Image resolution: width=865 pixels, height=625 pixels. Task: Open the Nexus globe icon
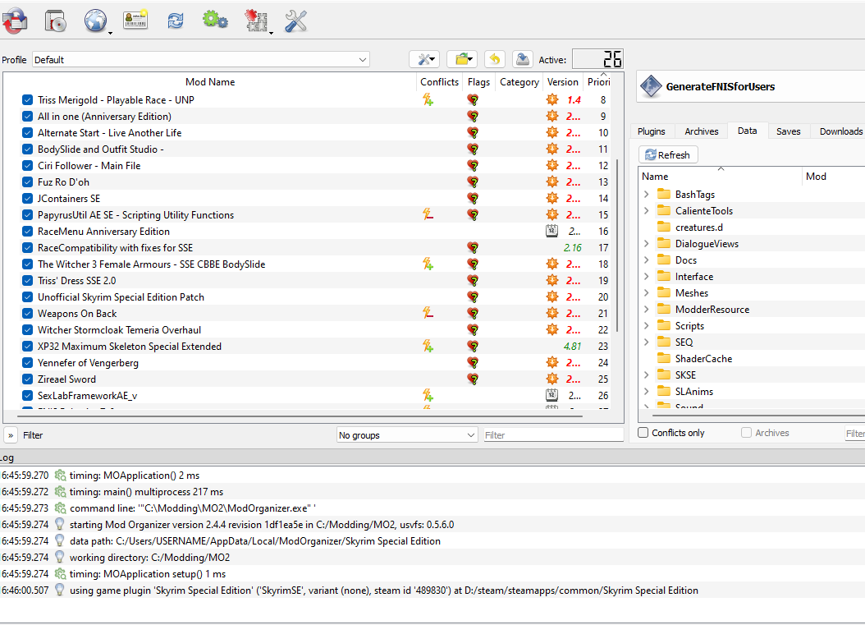tap(95, 21)
